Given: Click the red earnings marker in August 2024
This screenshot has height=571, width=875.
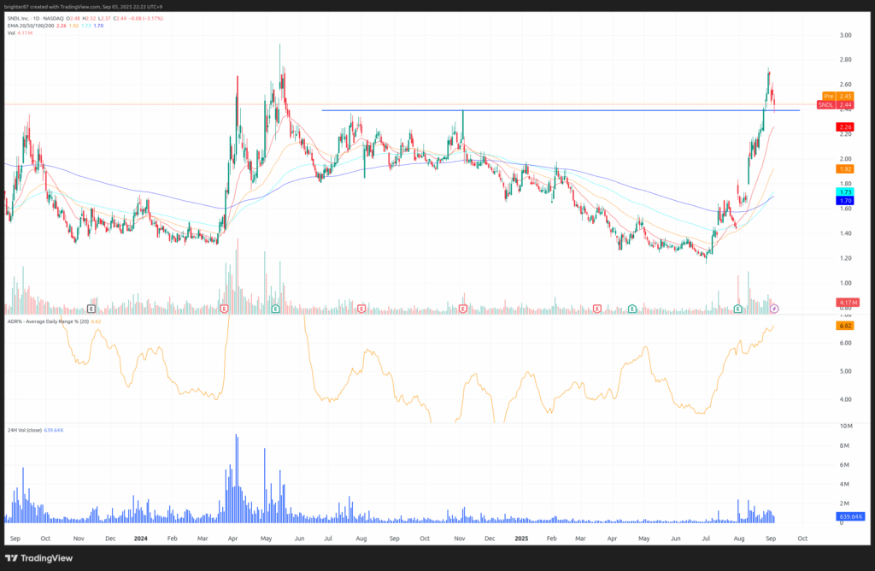Looking at the screenshot, I should point(361,309).
